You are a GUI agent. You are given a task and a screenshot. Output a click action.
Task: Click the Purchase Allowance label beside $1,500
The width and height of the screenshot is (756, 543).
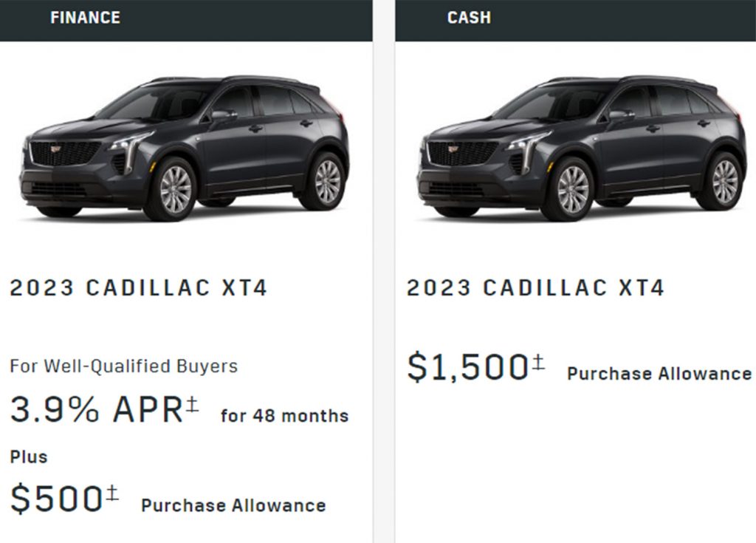(x=659, y=374)
